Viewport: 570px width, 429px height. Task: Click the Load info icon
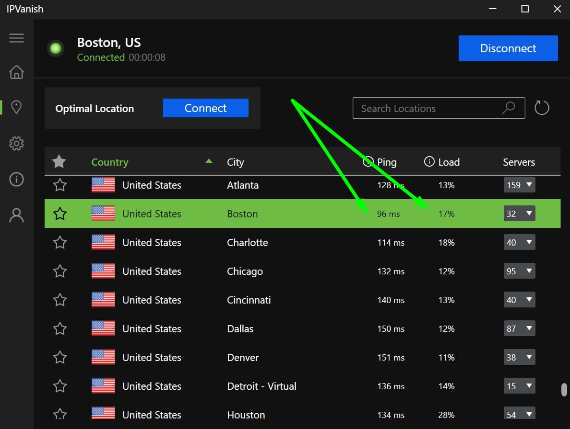pyautogui.click(x=429, y=161)
